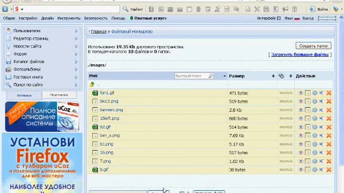The image size is (344, 193).
Task: Expand the Фотоальбомы submenu arrow
Action: coord(76,69)
